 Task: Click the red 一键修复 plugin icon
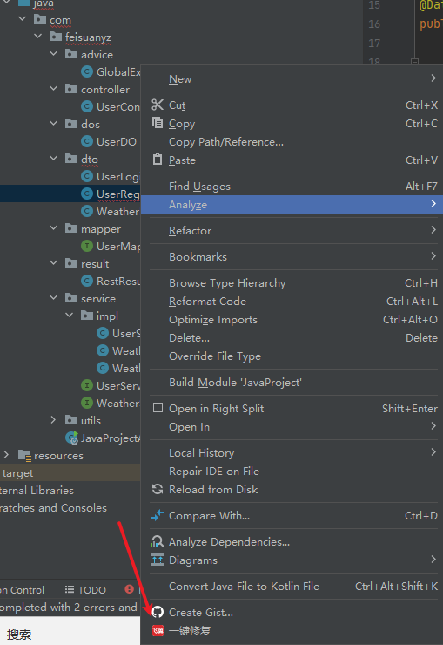coord(158,630)
